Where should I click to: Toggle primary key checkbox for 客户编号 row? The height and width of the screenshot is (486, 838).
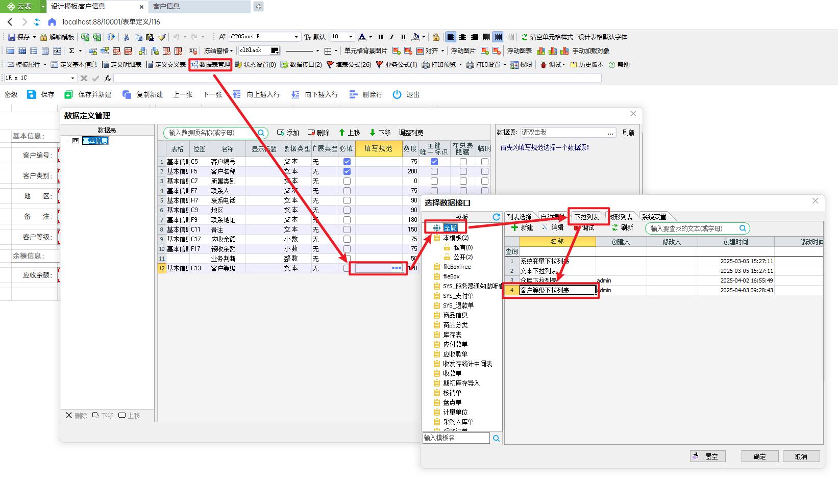[x=434, y=162]
